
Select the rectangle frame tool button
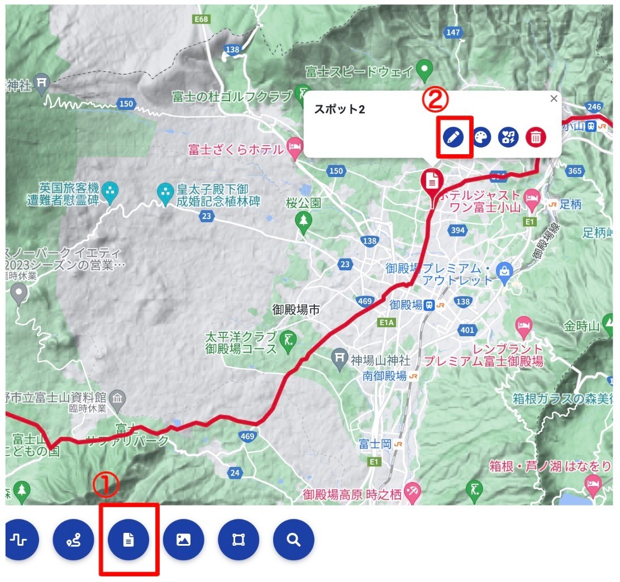(239, 540)
